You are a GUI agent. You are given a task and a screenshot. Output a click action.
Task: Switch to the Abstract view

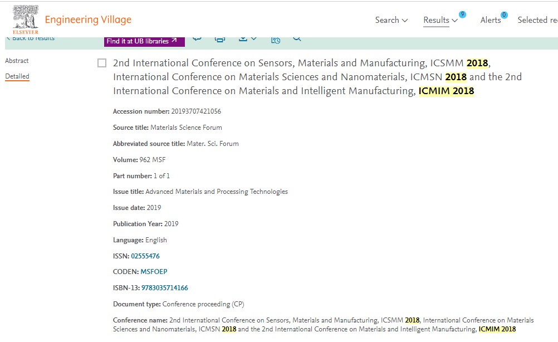click(17, 61)
